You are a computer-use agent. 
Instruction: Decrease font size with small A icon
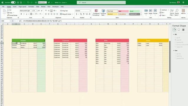(42, 11)
